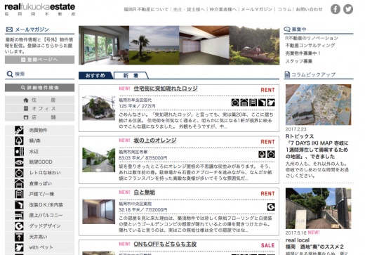Image resolution: width=365 pixels, height=255 pixels.
Task: Click pet icon in ロッジ listing
Action: click(271, 103)
